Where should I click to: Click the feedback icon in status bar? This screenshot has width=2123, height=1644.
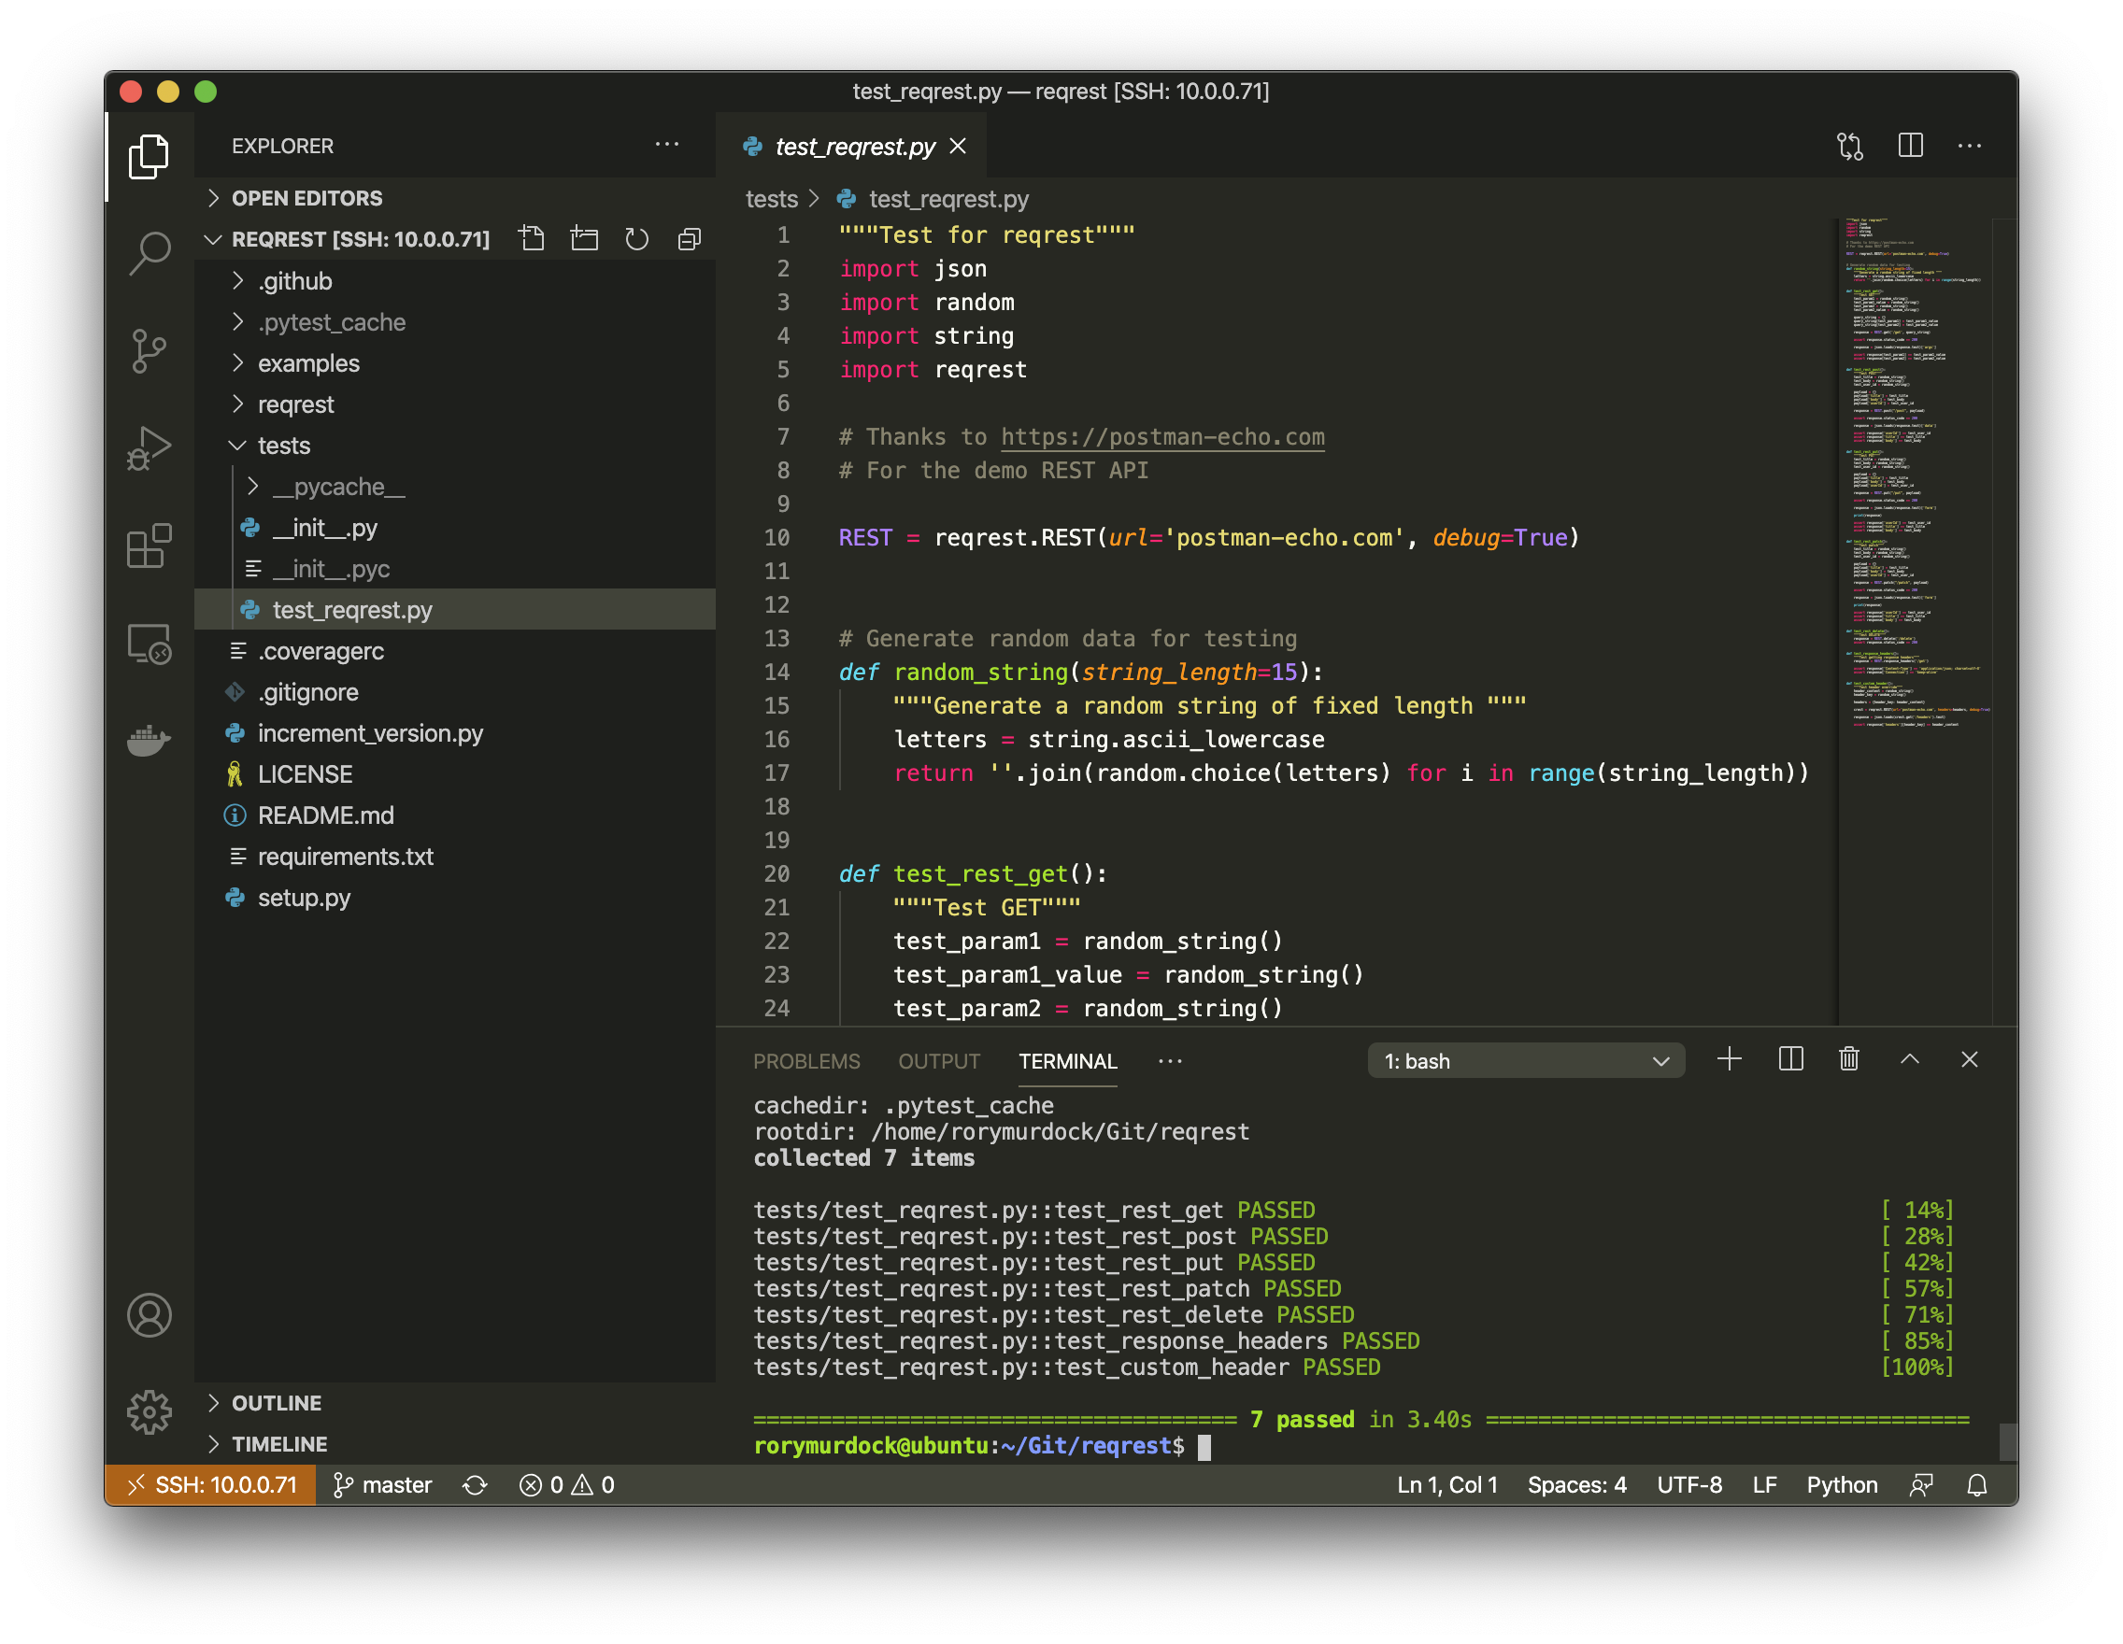click(1921, 1484)
